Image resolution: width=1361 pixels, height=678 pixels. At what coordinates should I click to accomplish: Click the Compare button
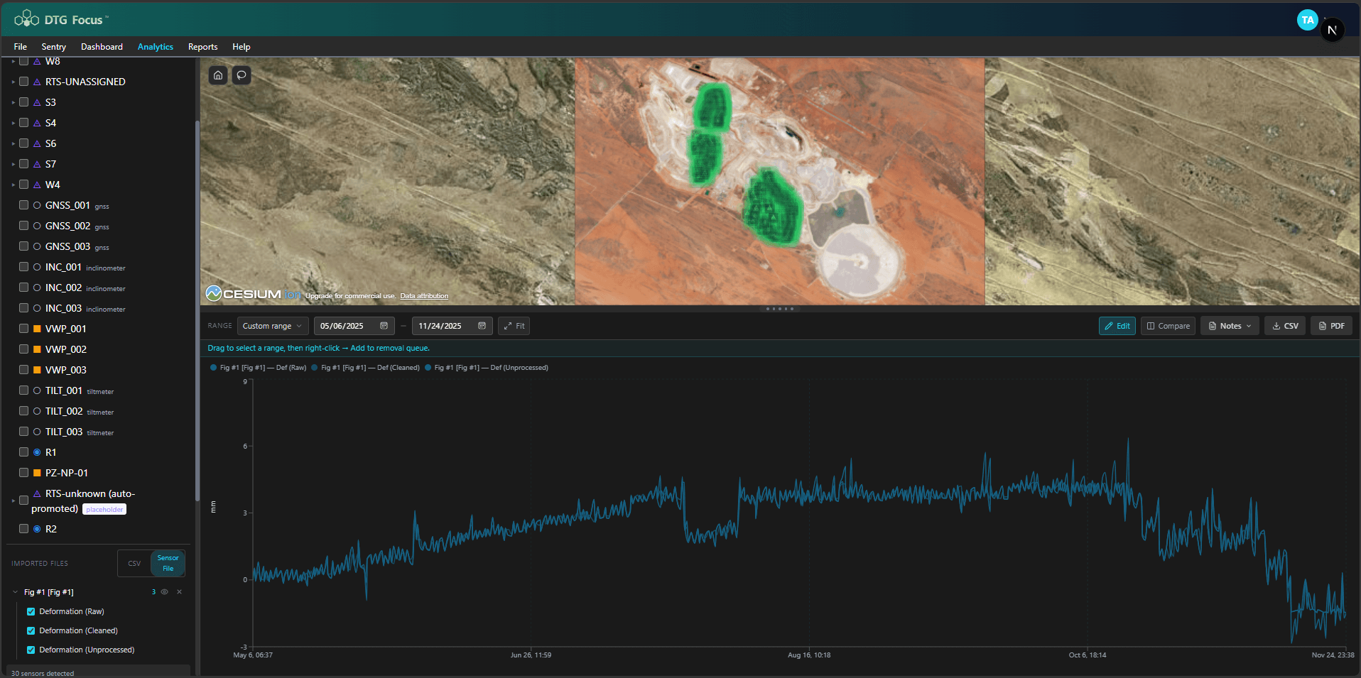[1168, 326]
